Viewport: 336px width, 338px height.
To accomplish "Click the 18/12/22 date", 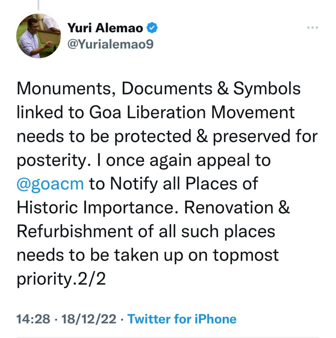I will coord(89,319).
